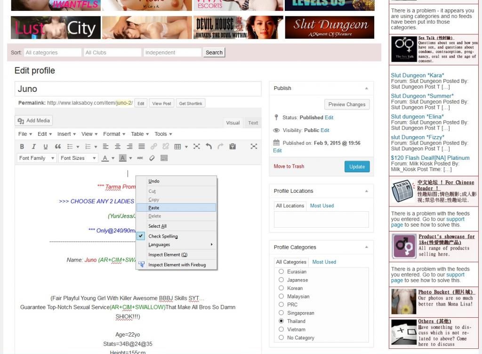
Task: Open bulleted list style dropdown arrow
Action: 78,147
